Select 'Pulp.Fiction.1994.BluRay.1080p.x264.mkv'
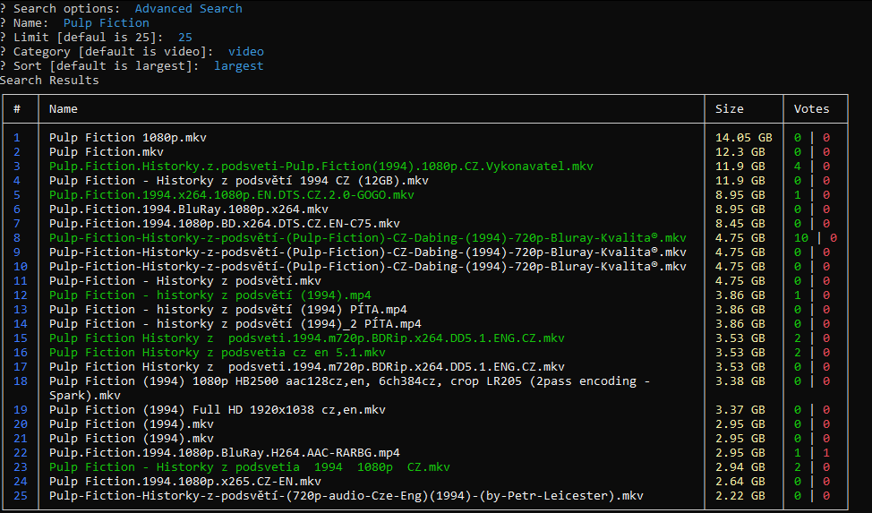872x513 pixels. click(x=189, y=209)
